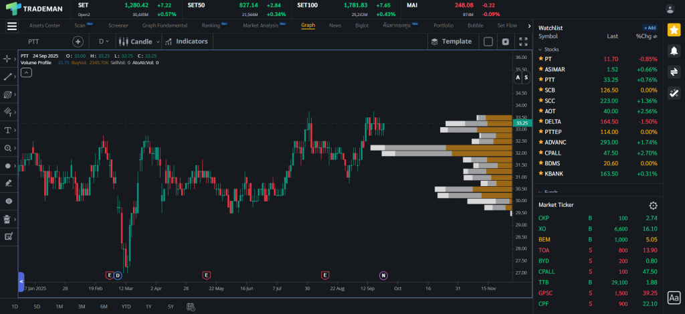
Task: Open the swap arrows side panel
Action: [674, 72]
